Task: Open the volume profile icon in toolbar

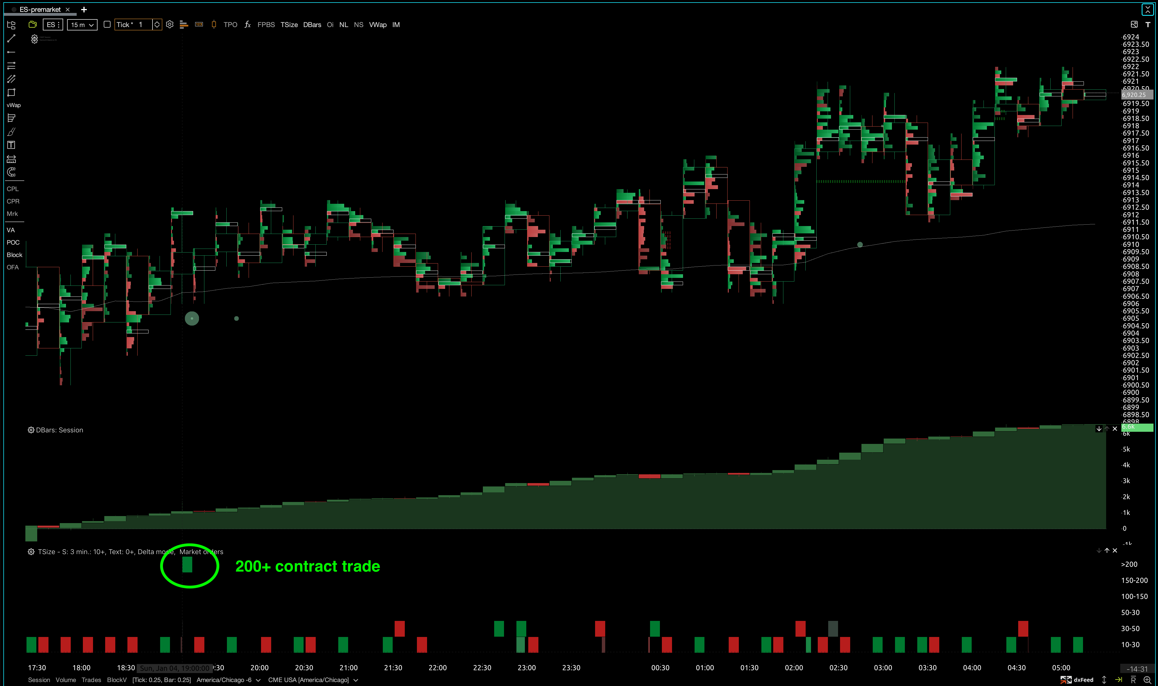Action: tap(184, 25)
